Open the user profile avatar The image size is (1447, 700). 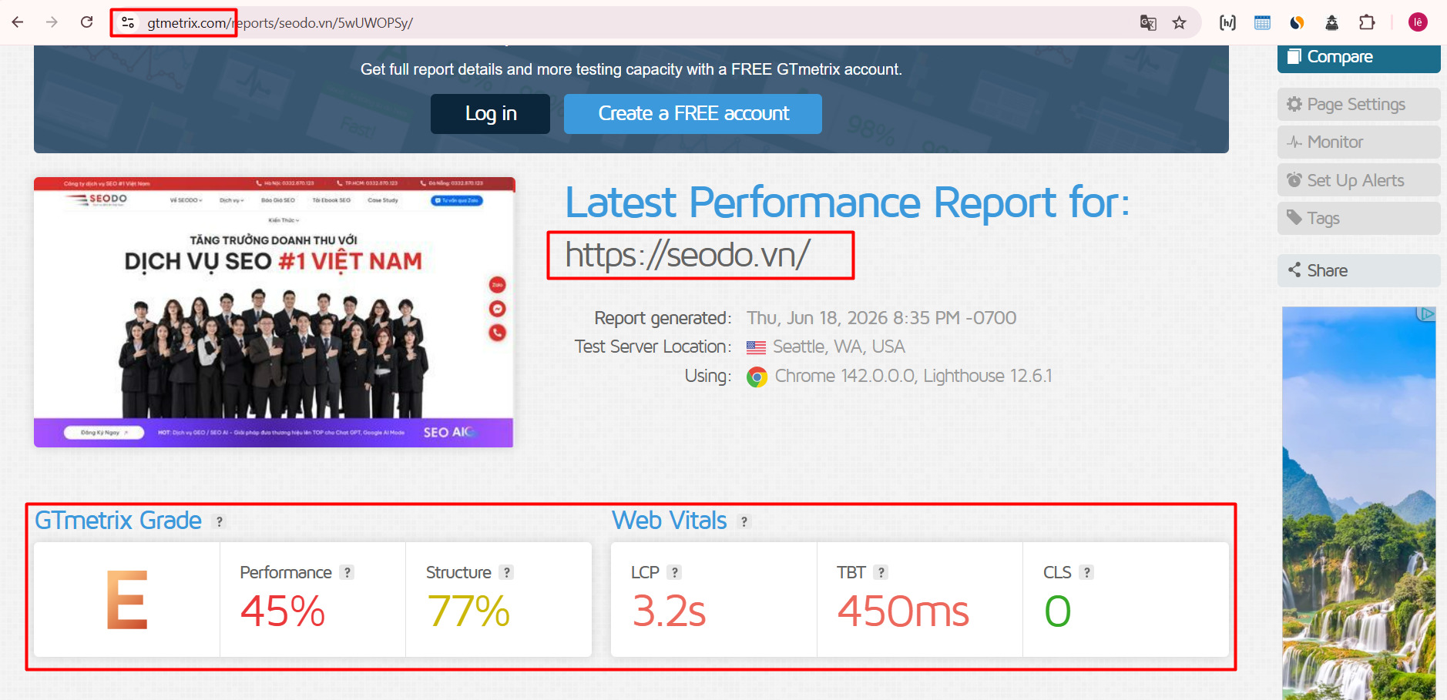[x=1418, y=22]
